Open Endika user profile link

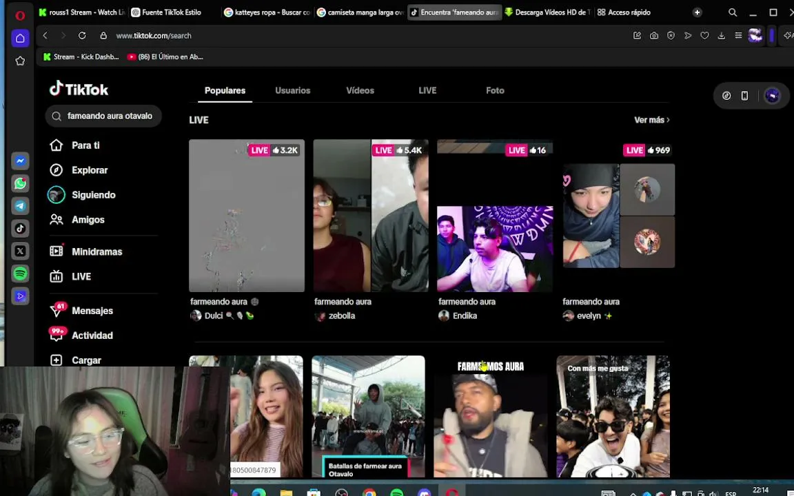pyautogui.click(x=458, y=316)
